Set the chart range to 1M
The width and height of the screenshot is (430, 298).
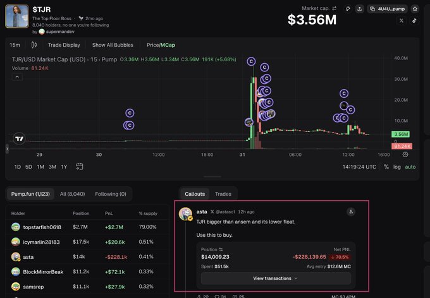click(x=40, y=167)
